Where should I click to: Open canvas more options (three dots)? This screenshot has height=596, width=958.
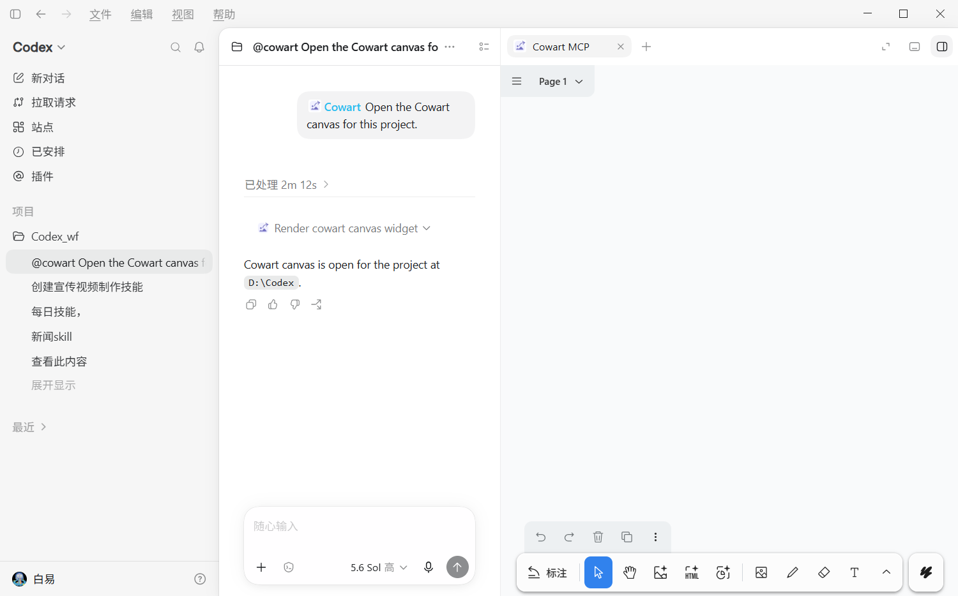point(655,537)
